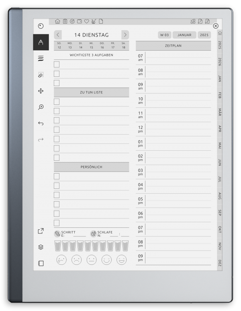Screen dimensions: 241x311
Task: Tap the Schritte shoe icon
Action: pyautogui.click(x=57, y=233)
